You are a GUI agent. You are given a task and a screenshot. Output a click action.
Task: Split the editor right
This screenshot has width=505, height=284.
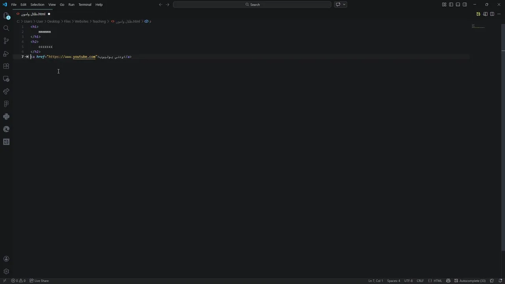(492, 14)
